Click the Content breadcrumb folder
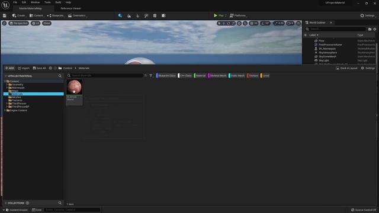Image resolution: width=379 pixels, height=213 pixels. click(x=68, y=68)
